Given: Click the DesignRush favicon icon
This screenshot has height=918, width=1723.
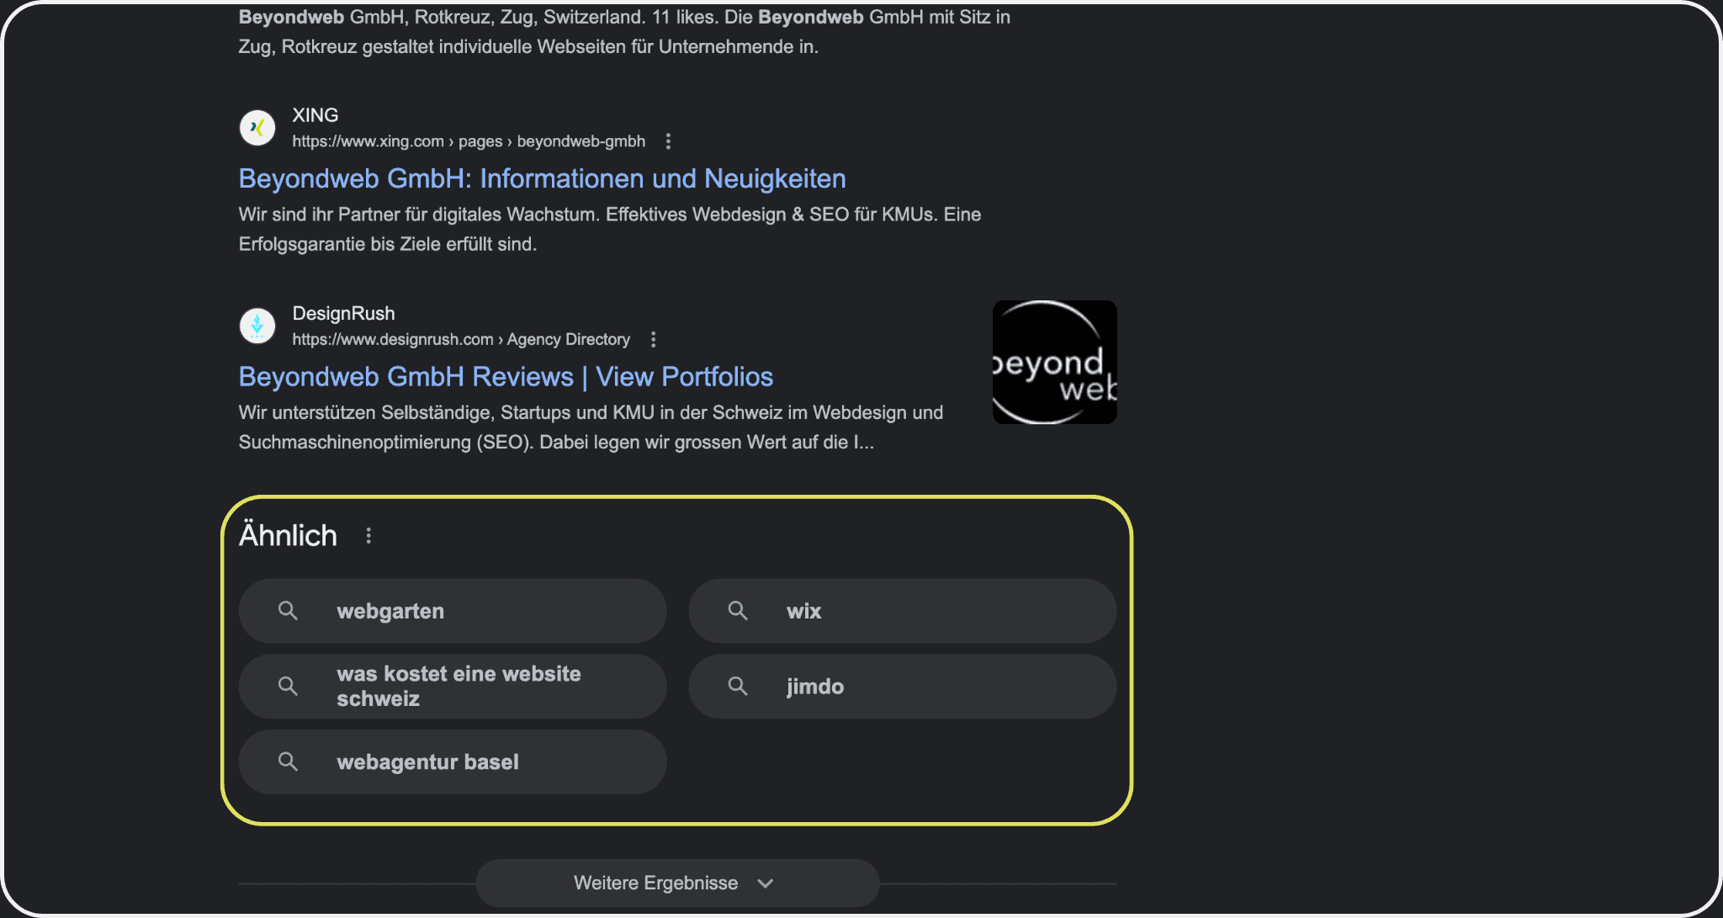Looking at the screenshot, I should [x=257, y=326].
